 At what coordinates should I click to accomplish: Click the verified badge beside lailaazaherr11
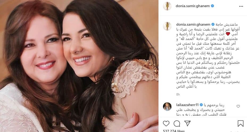coord(201,105)
